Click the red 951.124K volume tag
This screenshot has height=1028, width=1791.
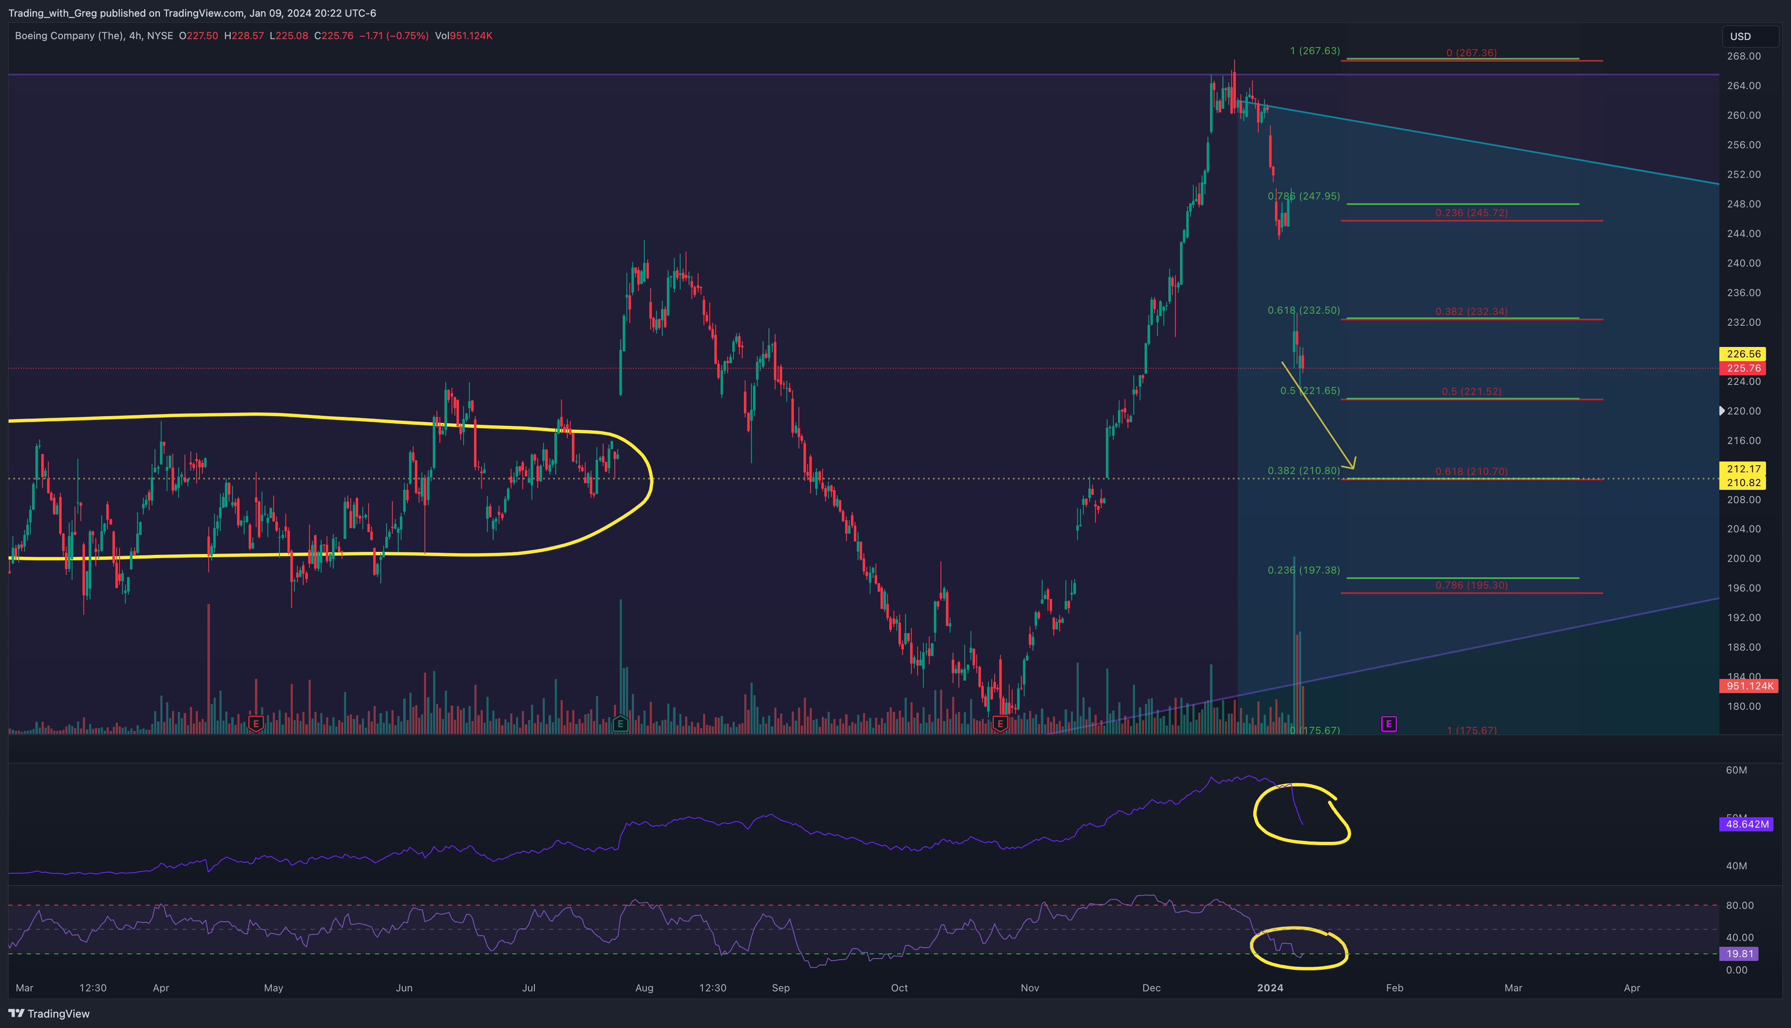coord(1749,686)
